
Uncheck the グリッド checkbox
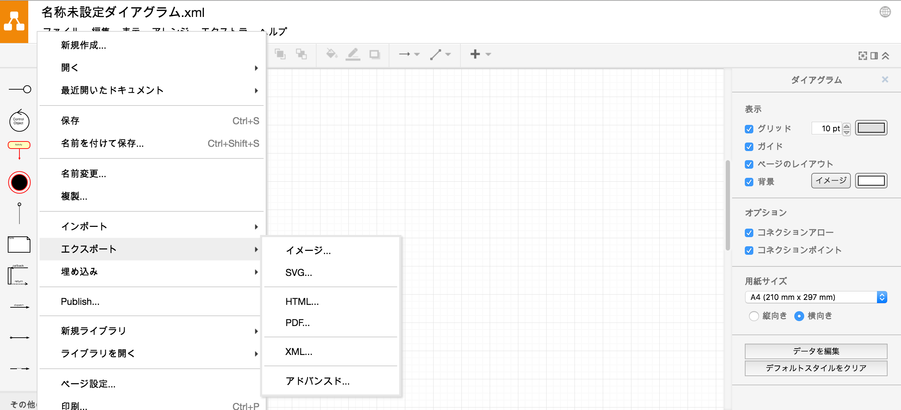749,129
